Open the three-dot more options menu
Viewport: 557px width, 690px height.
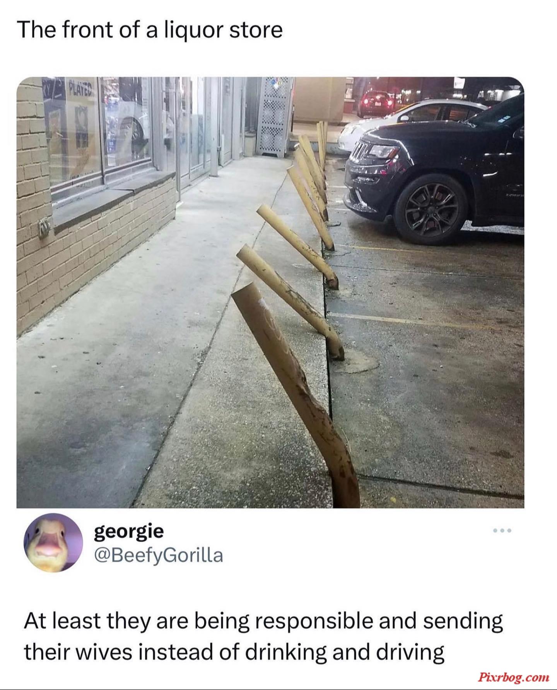coord(502,530)
